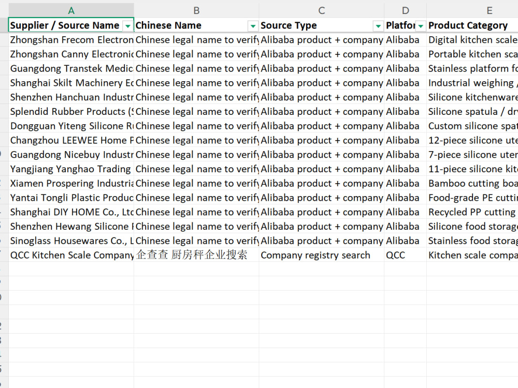This screenshot has height=388, width=518.
Task: Click Source Type cell in Xiamen Prospering row
Action: click(x=322, y=184)
